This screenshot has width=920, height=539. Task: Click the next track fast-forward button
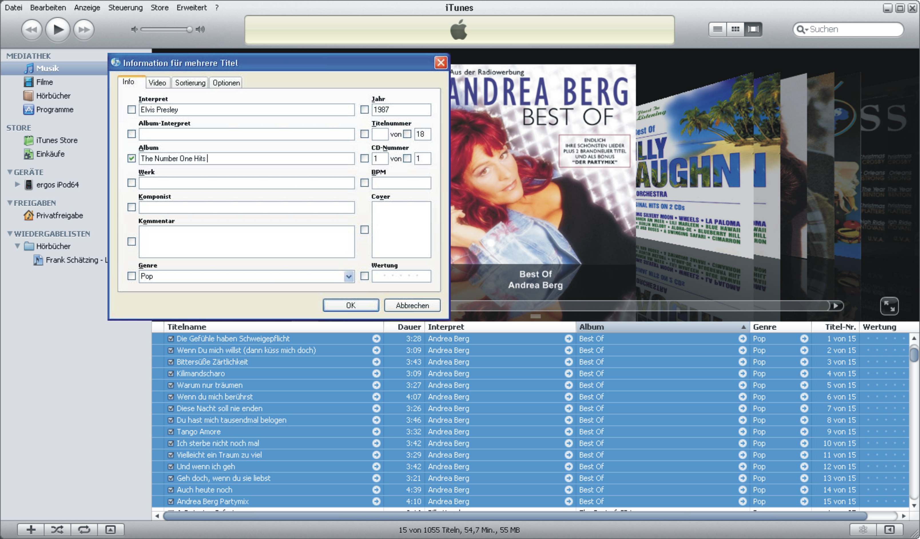(84, 29)
